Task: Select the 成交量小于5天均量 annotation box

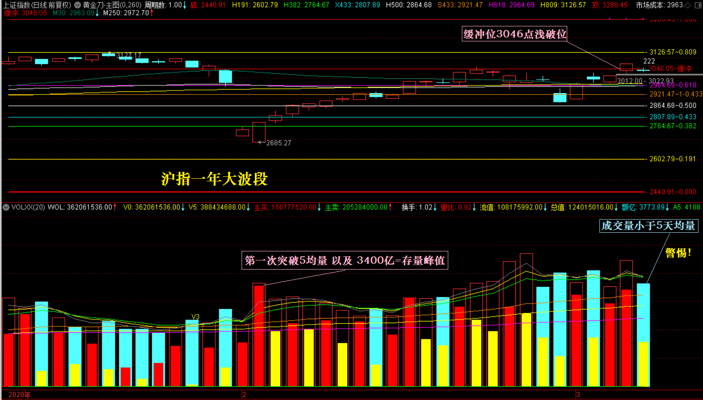Action: (x=649, y=226)
